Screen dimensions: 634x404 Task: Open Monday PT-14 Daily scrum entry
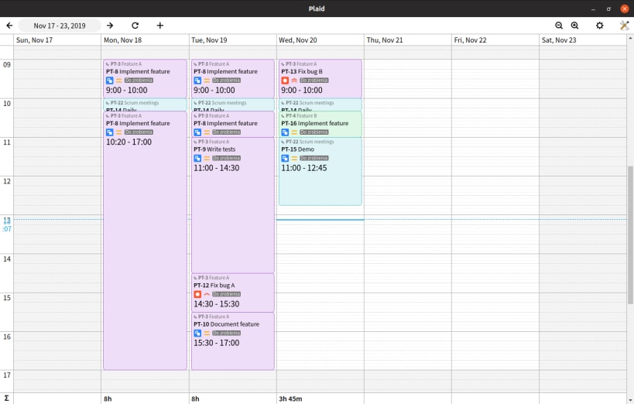146,105
